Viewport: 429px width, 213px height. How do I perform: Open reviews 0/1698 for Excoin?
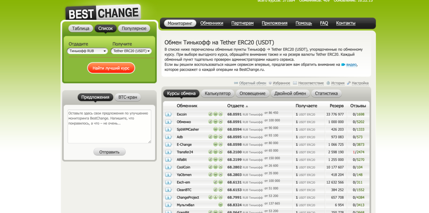(x=359, y=114)
